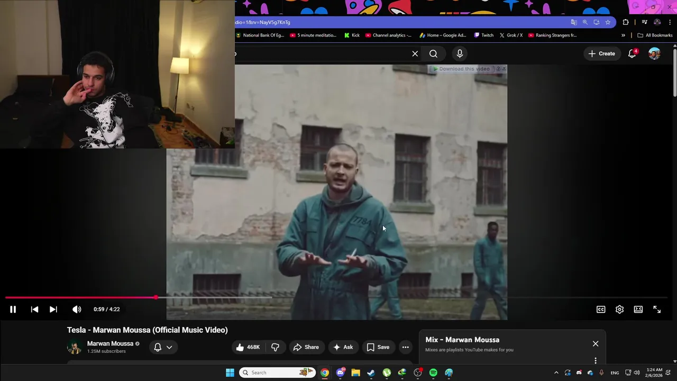The width and height of the screenshot is (677, 381).
Task: Open Chrome profile avatar
Action: (x=657, y=22)
